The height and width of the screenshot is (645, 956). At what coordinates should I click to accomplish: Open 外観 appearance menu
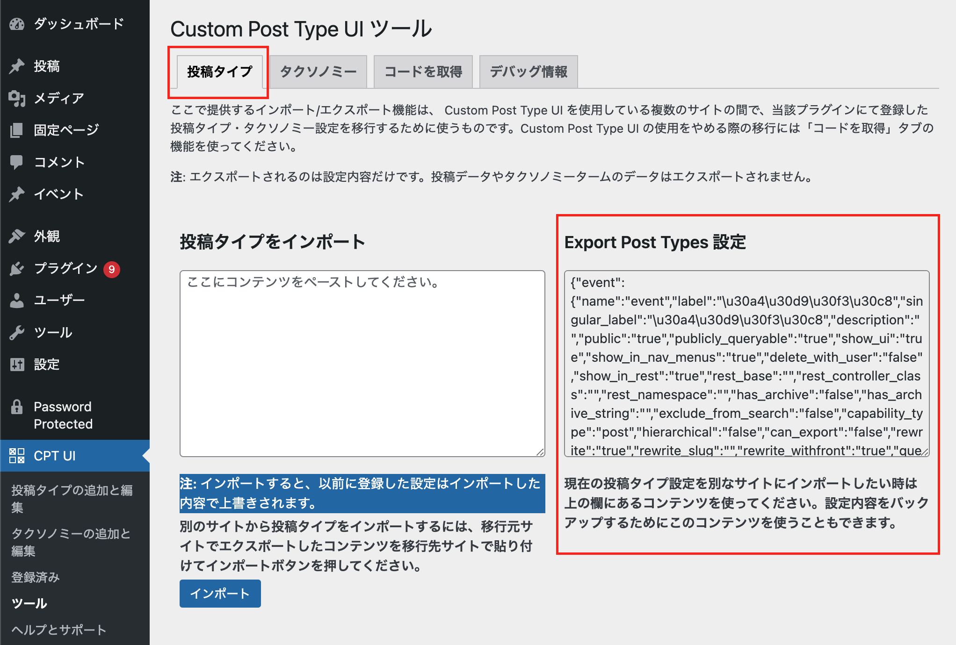tap(75, 236)
